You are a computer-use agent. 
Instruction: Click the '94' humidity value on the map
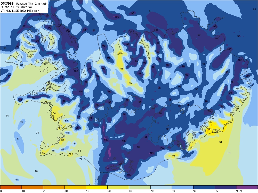pos(70,12)
